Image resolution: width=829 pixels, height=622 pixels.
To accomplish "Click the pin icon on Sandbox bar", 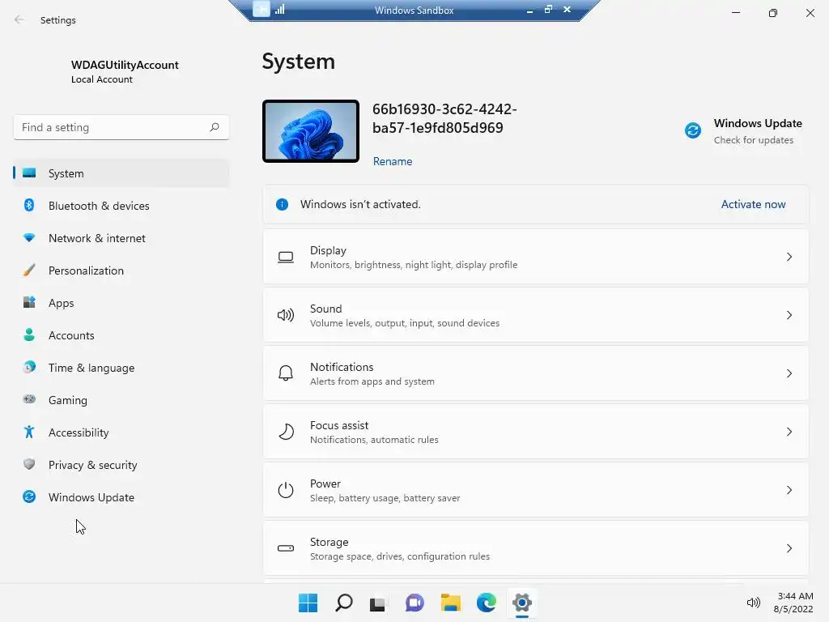I will point(261,9).
